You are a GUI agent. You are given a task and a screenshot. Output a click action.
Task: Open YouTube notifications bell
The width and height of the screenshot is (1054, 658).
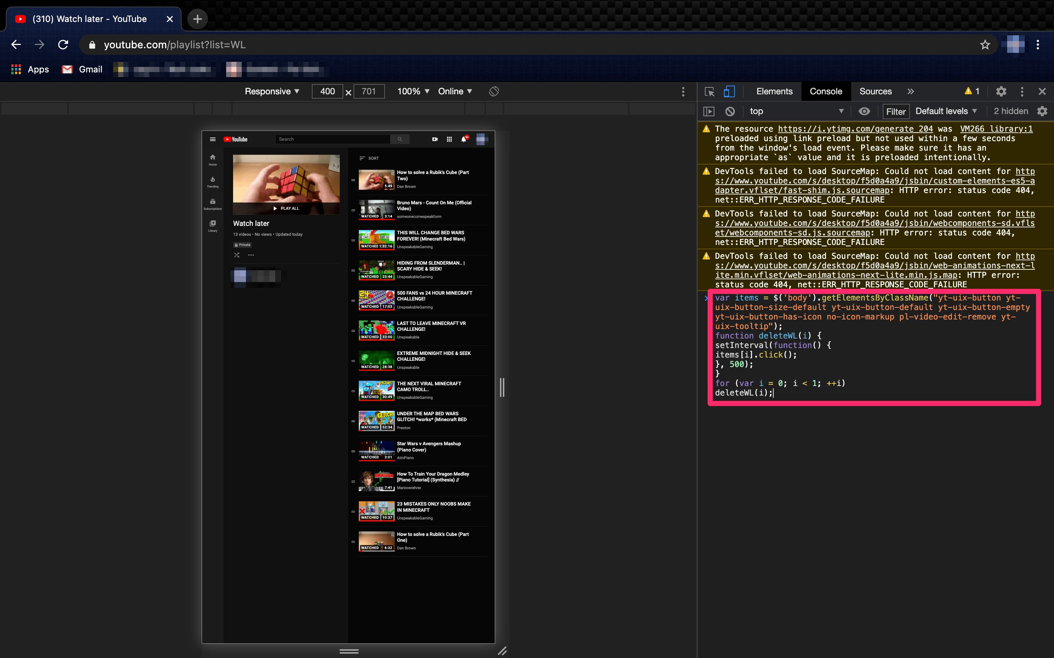(x=464, y=139)
